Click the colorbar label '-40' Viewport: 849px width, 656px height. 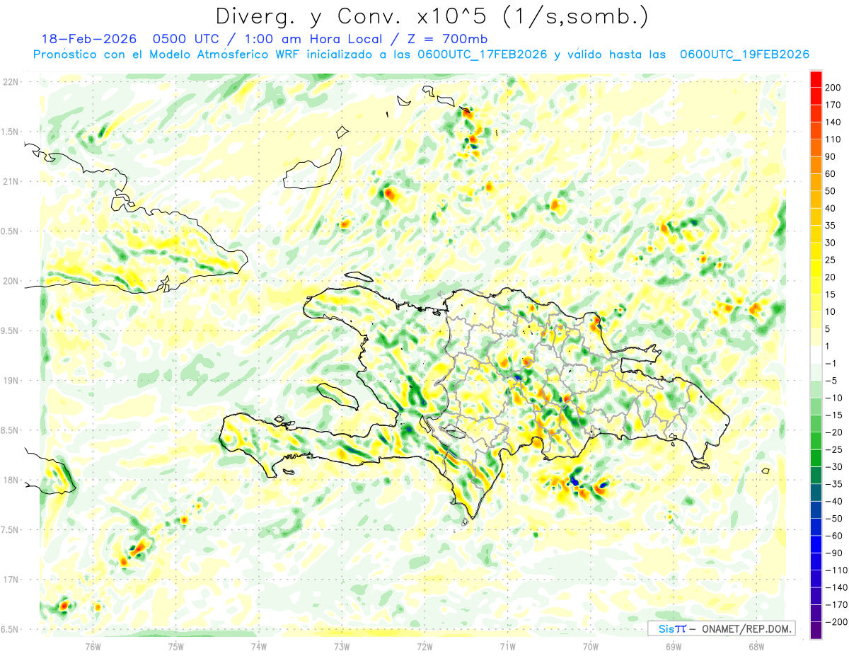point(833,501)
